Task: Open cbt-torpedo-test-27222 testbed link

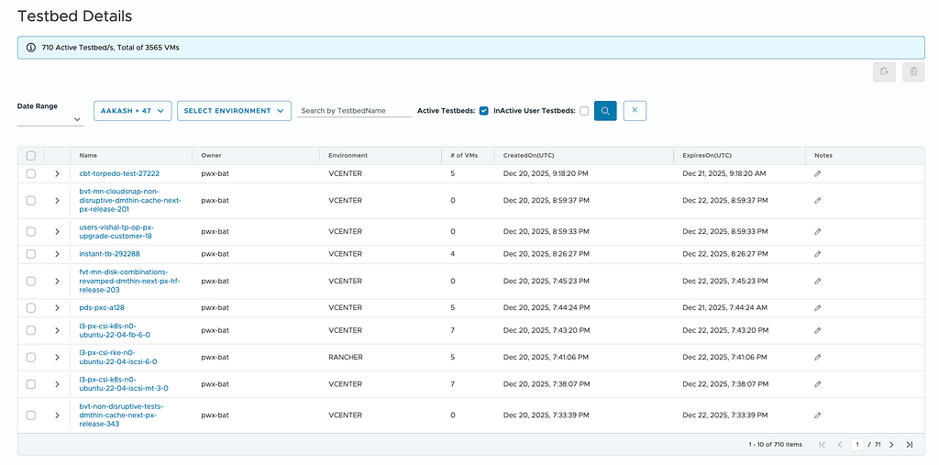Action: (119, 173)
